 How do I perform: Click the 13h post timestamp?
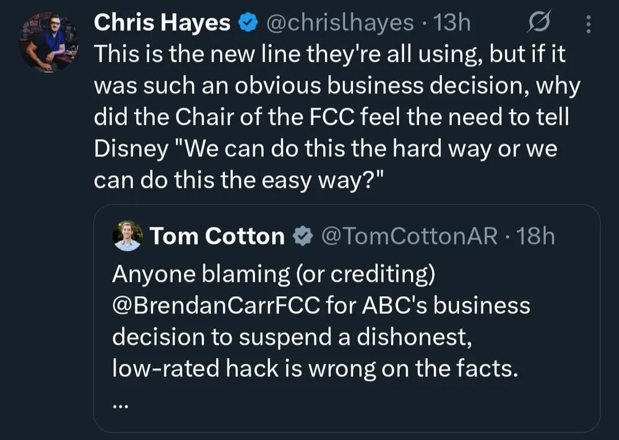coord(452,23)
